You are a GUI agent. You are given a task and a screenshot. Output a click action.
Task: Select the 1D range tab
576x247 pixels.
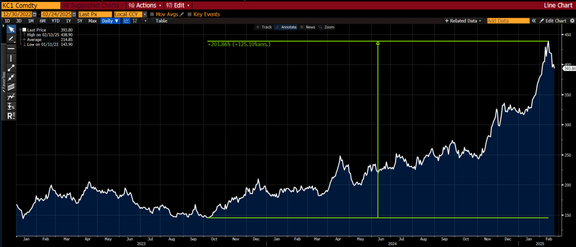click(7, 21)
